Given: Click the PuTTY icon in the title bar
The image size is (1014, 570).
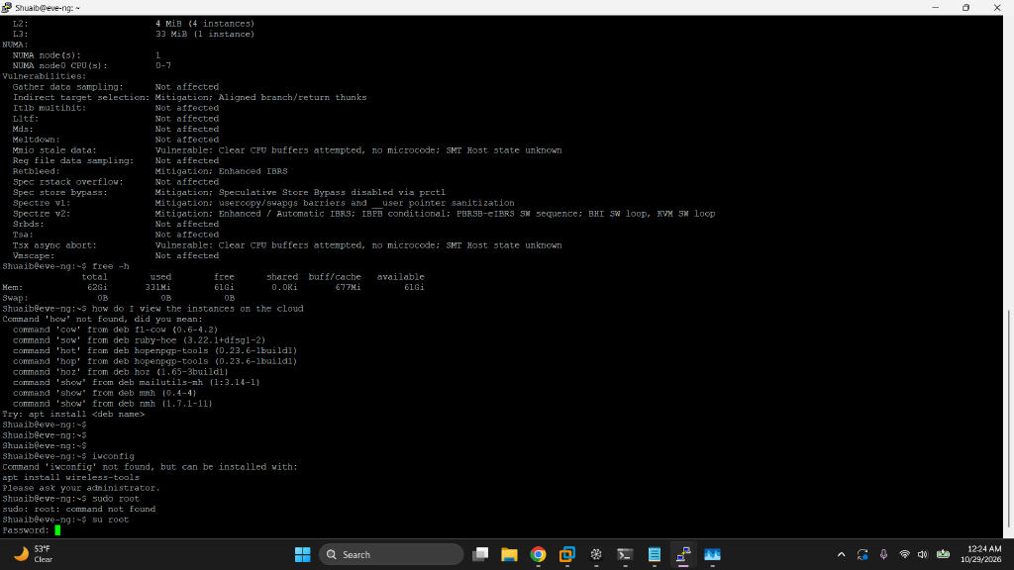Looking at the screenshot, I should click(x=7, y=8).
